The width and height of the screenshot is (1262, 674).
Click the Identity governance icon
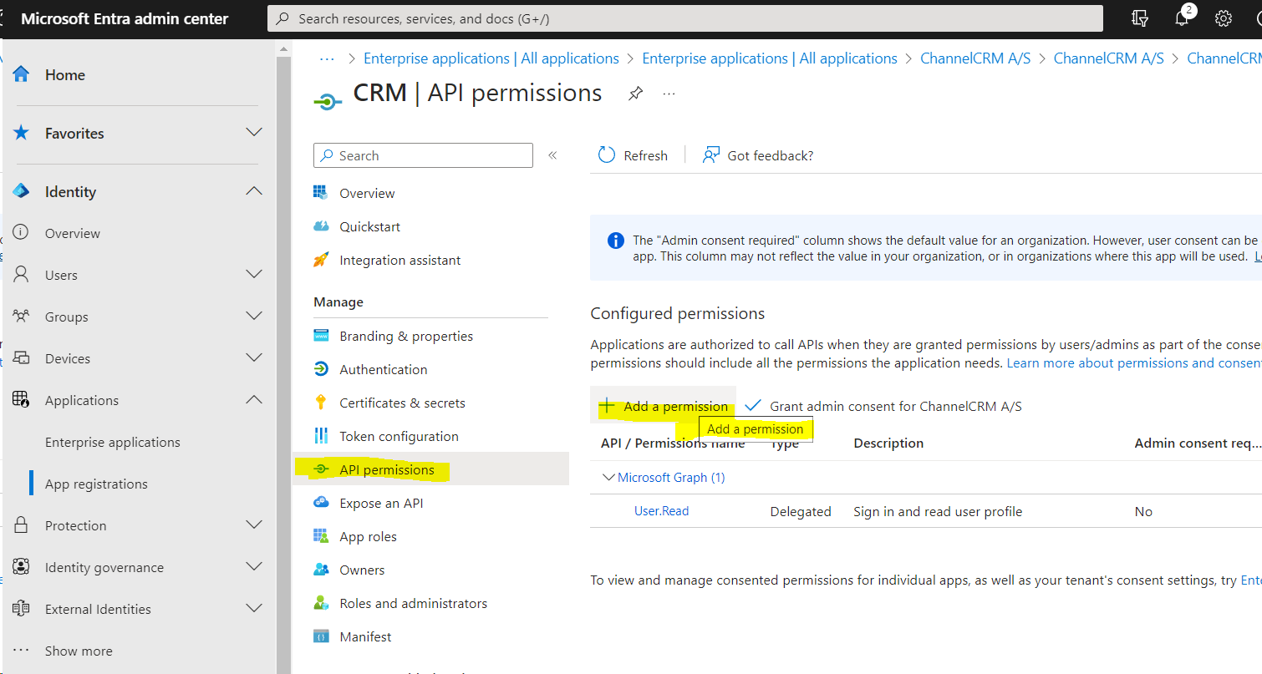[22, 567]
